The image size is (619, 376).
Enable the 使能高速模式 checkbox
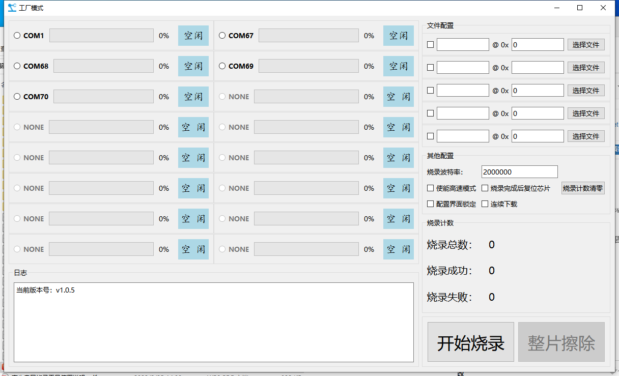pos(431,188)
